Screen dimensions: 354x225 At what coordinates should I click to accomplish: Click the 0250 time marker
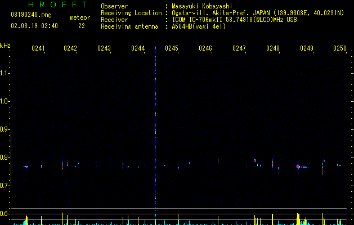(x=340, y=48)
